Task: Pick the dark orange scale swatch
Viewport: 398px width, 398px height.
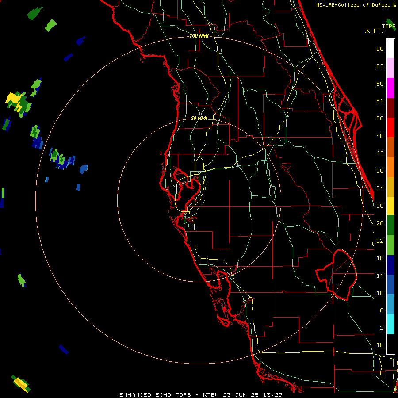Action: click(390, 147)
